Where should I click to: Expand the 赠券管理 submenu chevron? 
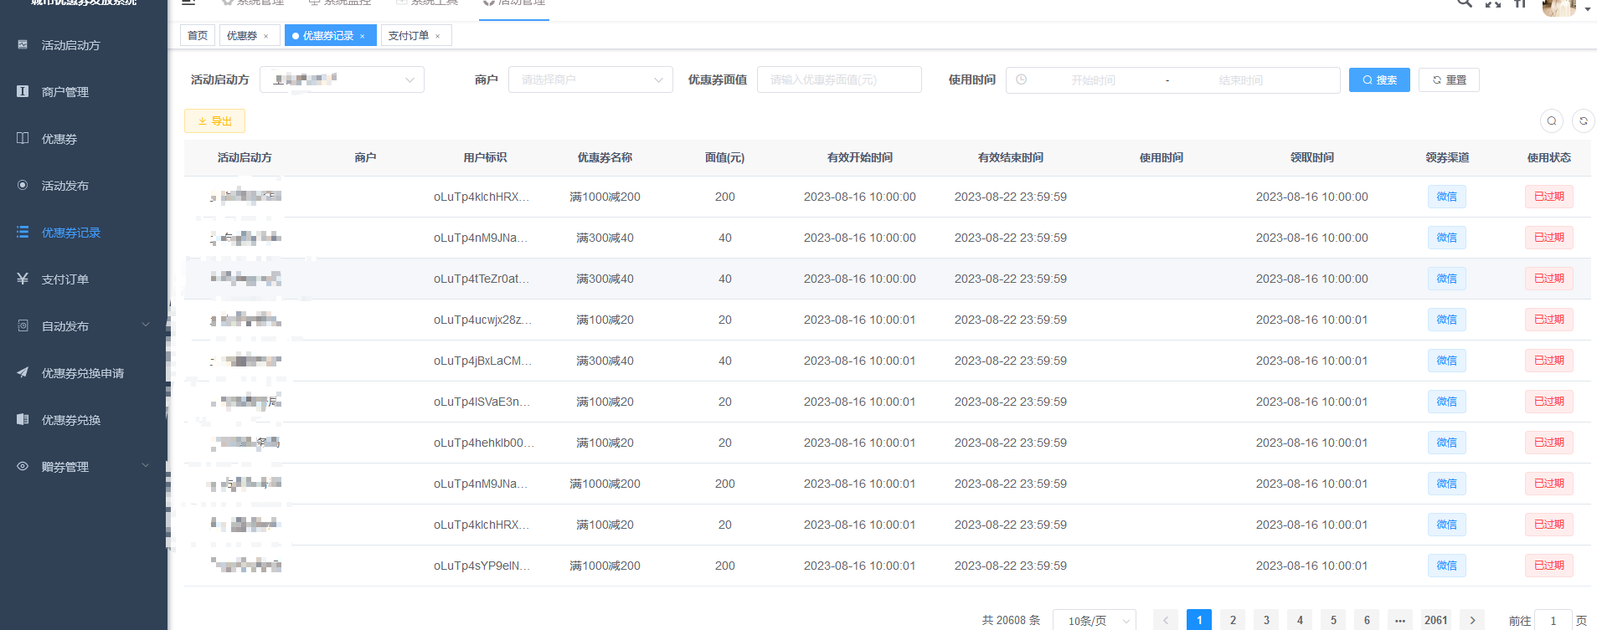pos(146,466)
